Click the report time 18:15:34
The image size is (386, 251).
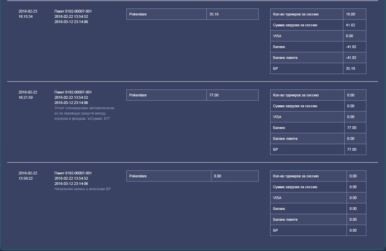click(25, 17)
